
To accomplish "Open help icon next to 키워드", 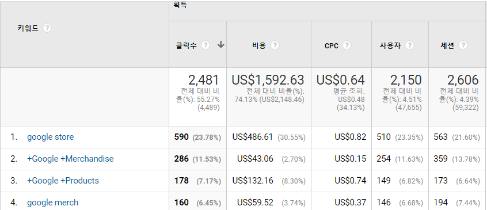I will pos(47,28).
